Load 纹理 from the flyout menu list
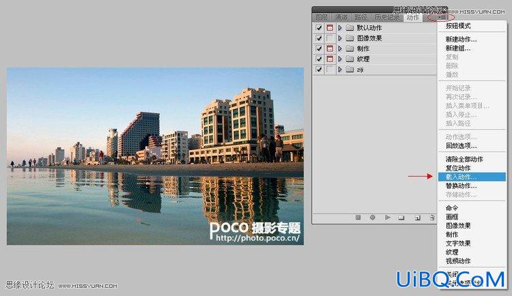Screen dimensions: 512x296 452,252
